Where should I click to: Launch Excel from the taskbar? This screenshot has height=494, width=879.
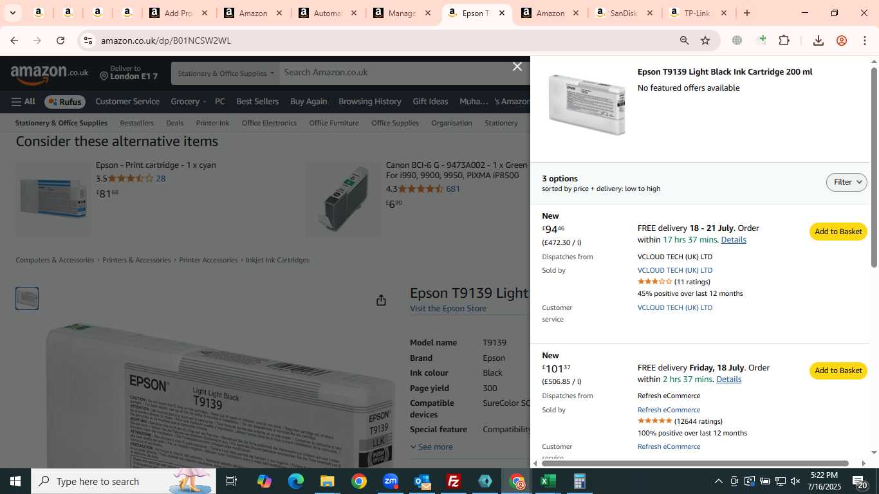[548, 481]
